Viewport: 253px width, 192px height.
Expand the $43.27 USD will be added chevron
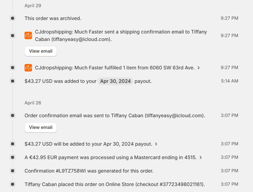click(x=156, y=144)
